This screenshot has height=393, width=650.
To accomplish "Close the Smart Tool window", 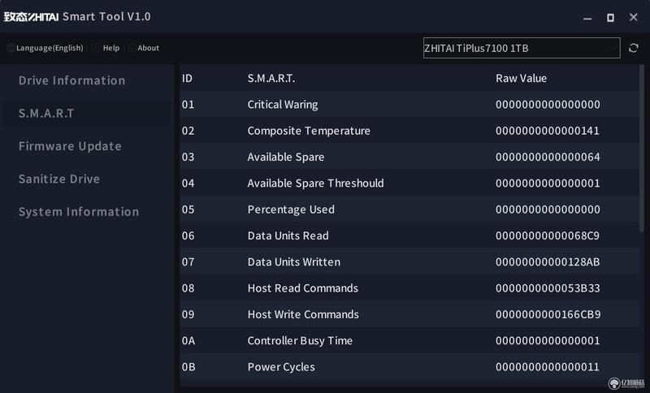I will [x=634, y=17].
